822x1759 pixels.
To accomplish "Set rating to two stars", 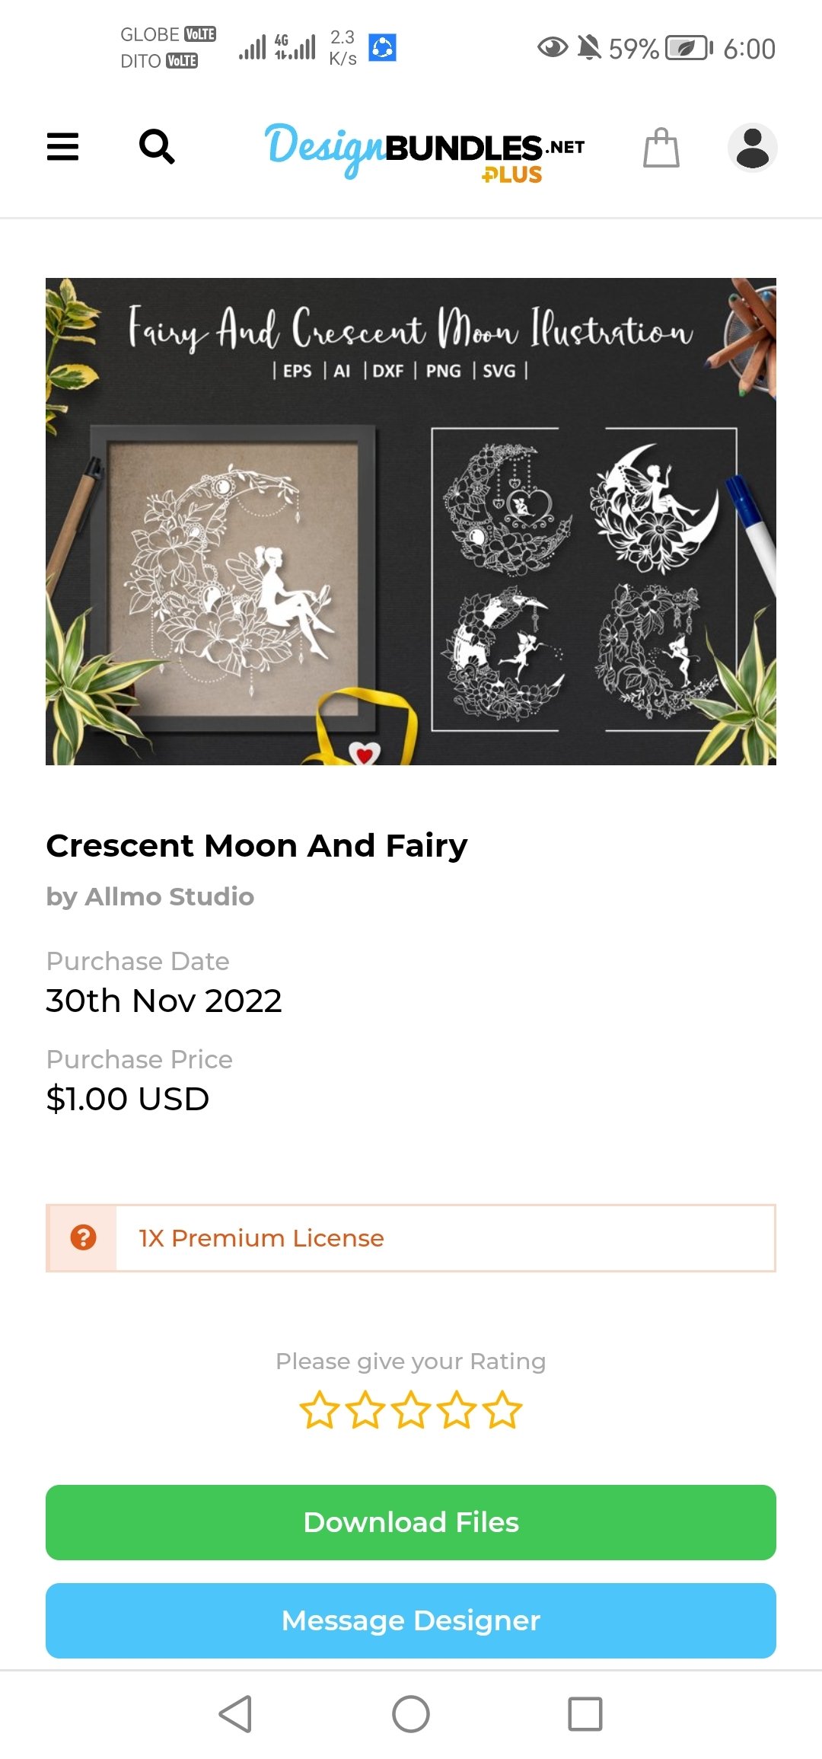I will tap(365, 1409).
